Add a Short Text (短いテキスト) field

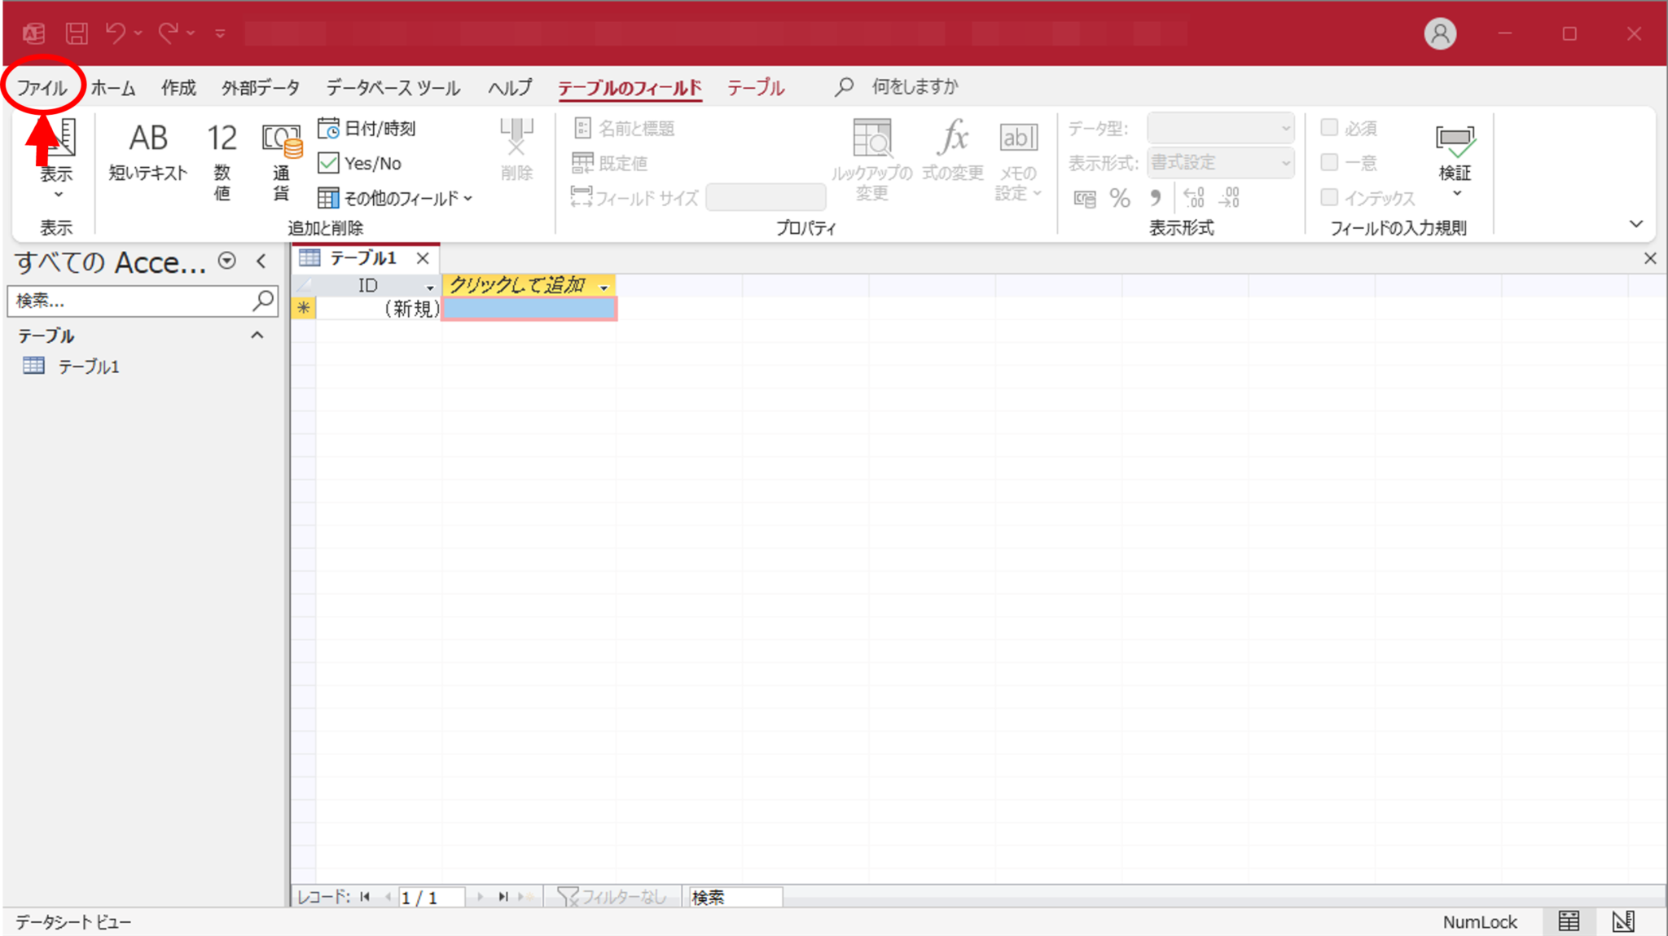coord(148,152)
